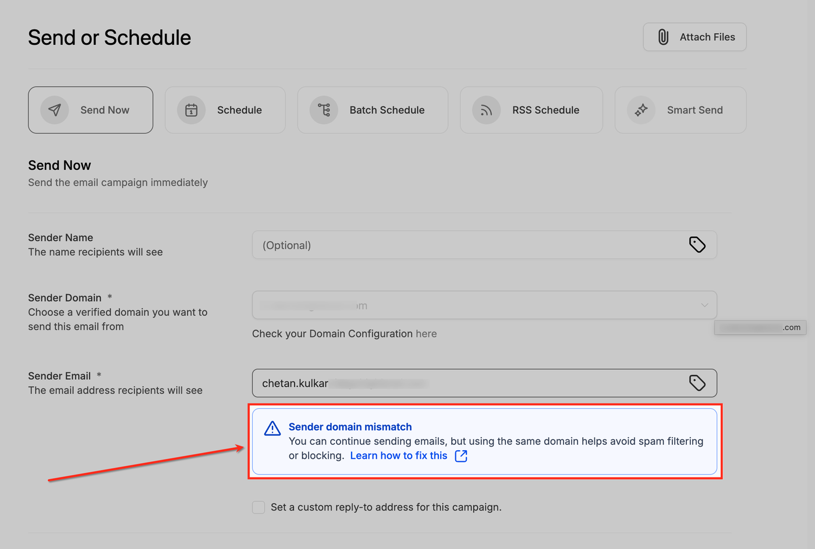The width and height of the screenshot is (815, 549).
Task: Click the Batch Schedule tree icon
Action: [x=324, y=110]
